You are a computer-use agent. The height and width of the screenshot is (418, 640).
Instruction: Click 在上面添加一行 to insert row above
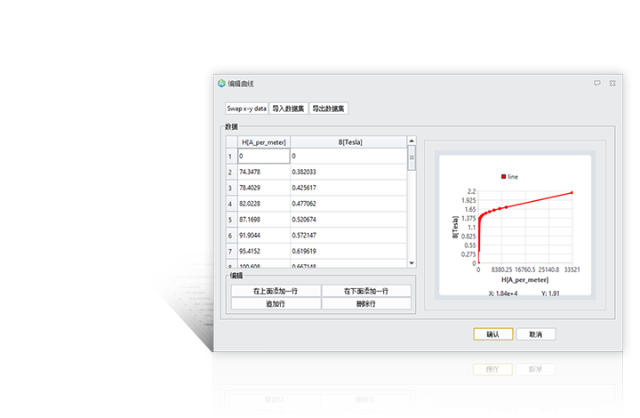(x=275, y=291)
